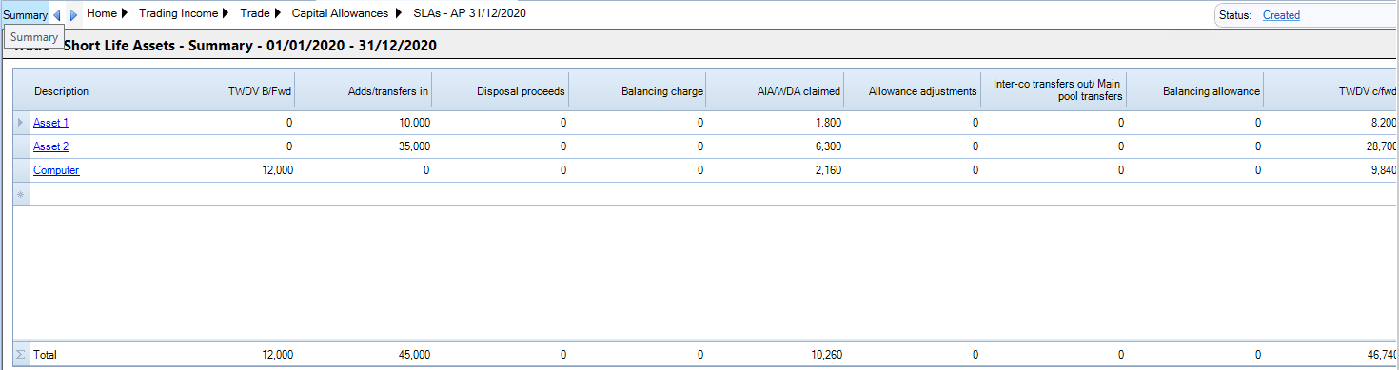This screenshot has width=1399, height=370.
Task: Select Asset 1 TWDV c/fwd 8,200
Action: [x=1330, y=123]
